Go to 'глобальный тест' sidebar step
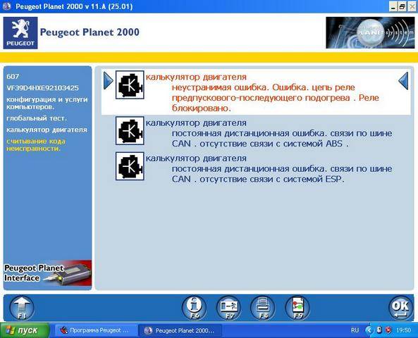418x338 pixels. [x=37, y=118]
